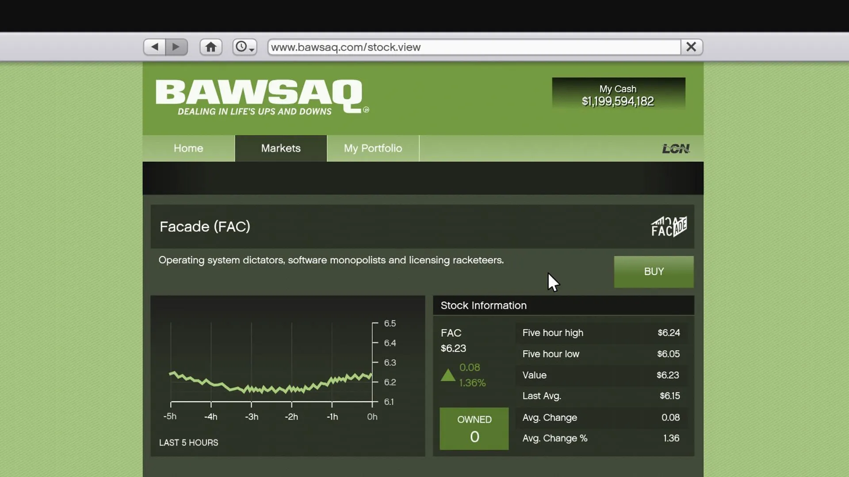Click the 1.36% change value

click(472, 383)
